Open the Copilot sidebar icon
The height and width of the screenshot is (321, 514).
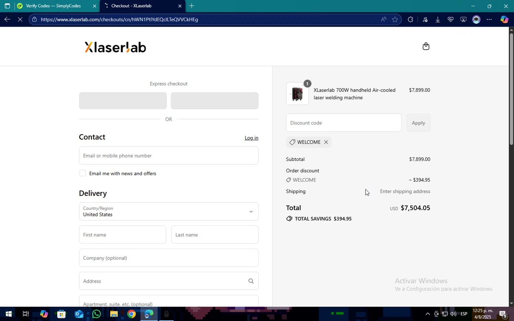[x=504, y=20]
